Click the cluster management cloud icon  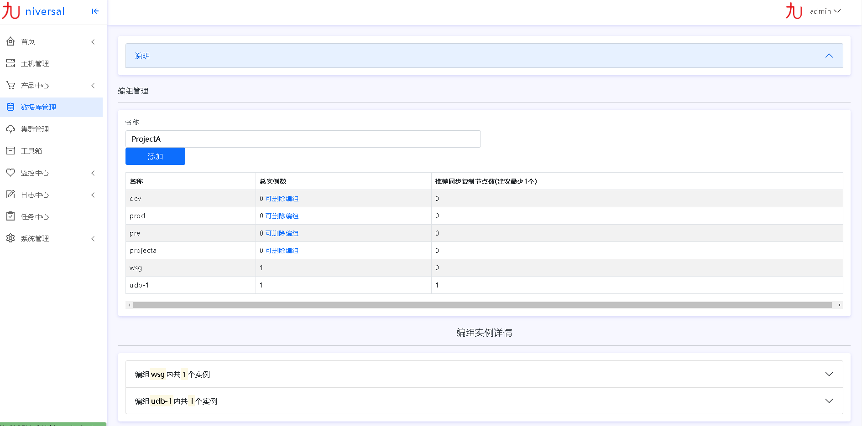point(10,129)
